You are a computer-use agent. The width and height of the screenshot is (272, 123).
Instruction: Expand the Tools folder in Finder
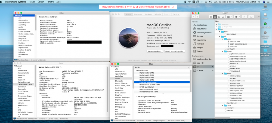[222, 105]
